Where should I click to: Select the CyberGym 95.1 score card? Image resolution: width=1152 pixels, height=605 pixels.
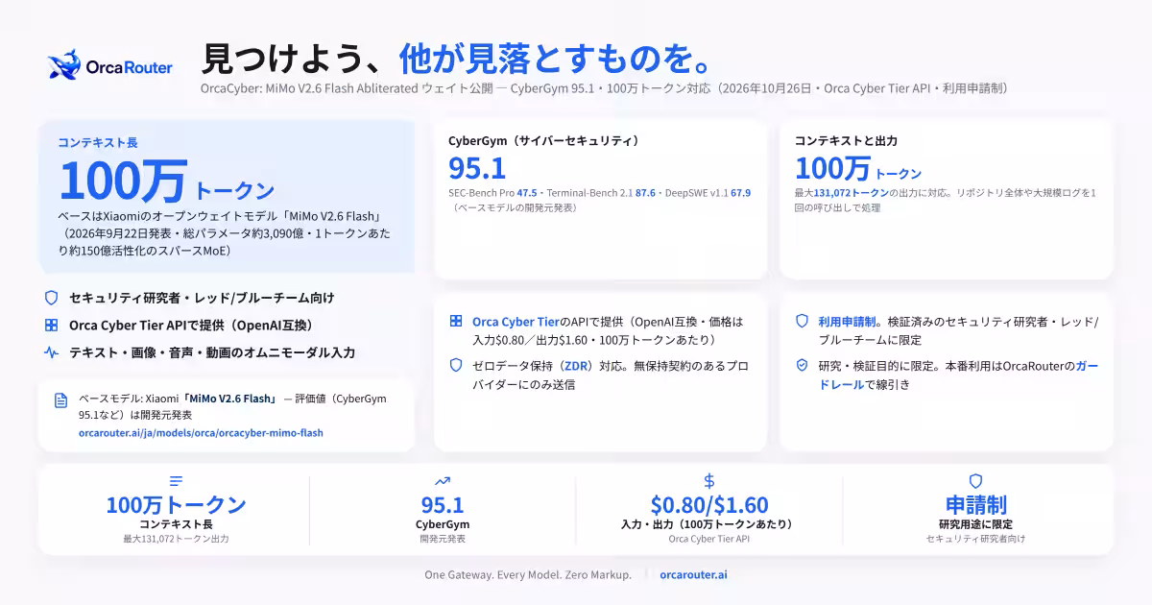point(600,199)
